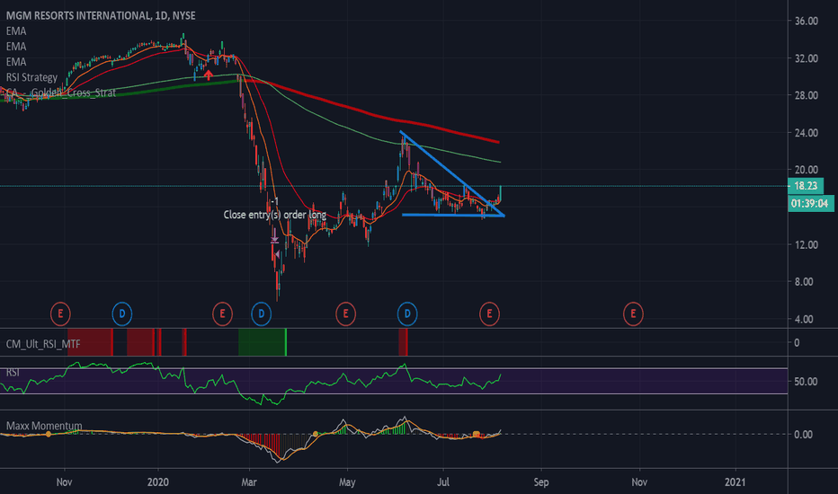This screenshot has height=494, width=838.
Task: Select the MGM RESORTS INTERNATIONAL title legend
Action: pyautogui.click(x=101, y=15)
